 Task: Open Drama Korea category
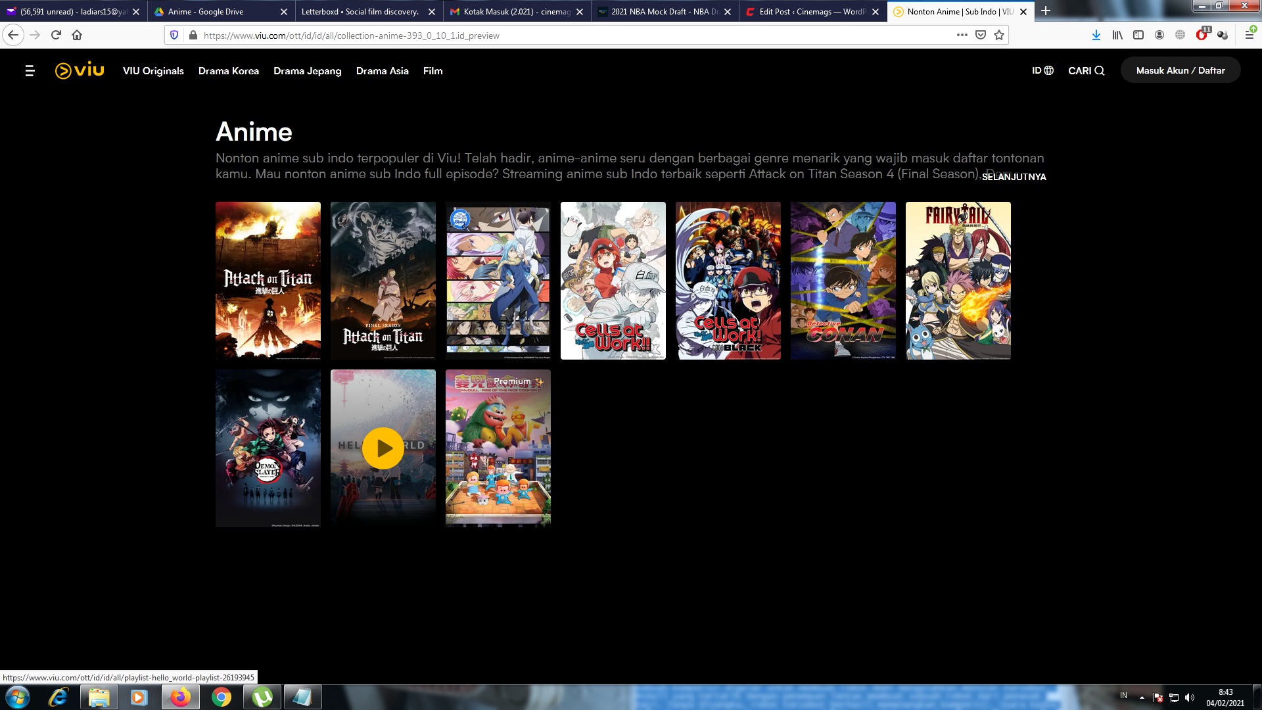coord(229,70)
